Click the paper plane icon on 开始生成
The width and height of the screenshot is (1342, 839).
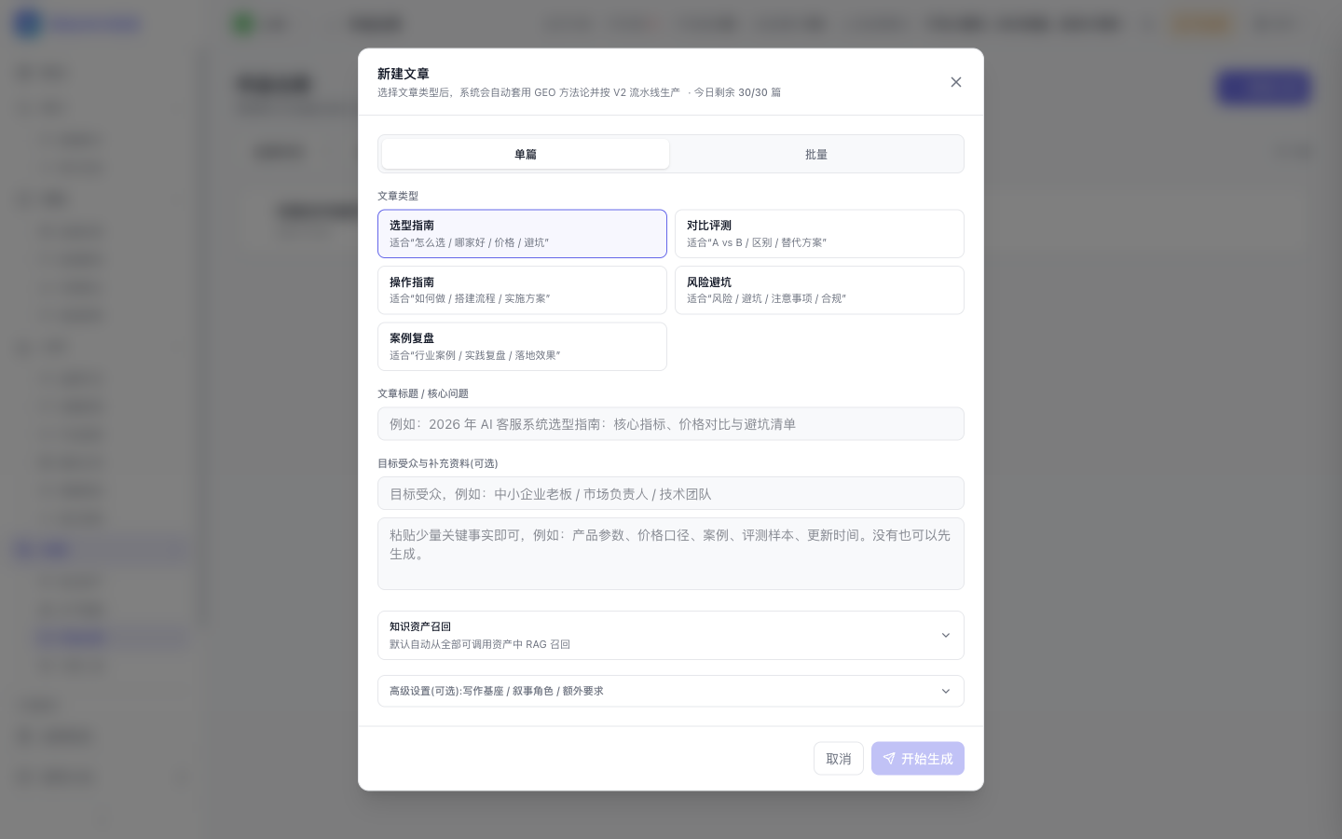pyautogui.click(x=889, y=758)
